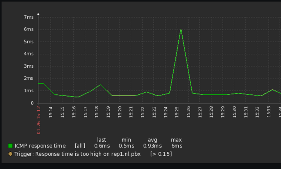Image resolution: width=281 pixels, height=169 pixels.
Task: Click the 15:22 time axis label
Action: (142, 112)
